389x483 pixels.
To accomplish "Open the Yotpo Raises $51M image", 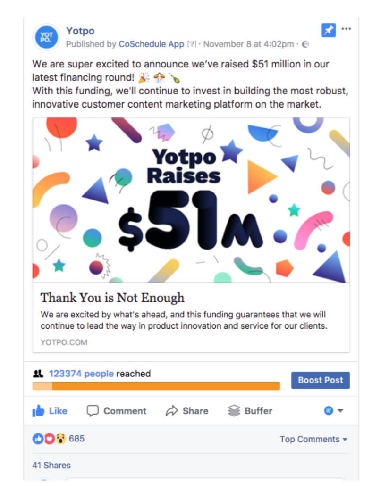I will coord(191,200).
